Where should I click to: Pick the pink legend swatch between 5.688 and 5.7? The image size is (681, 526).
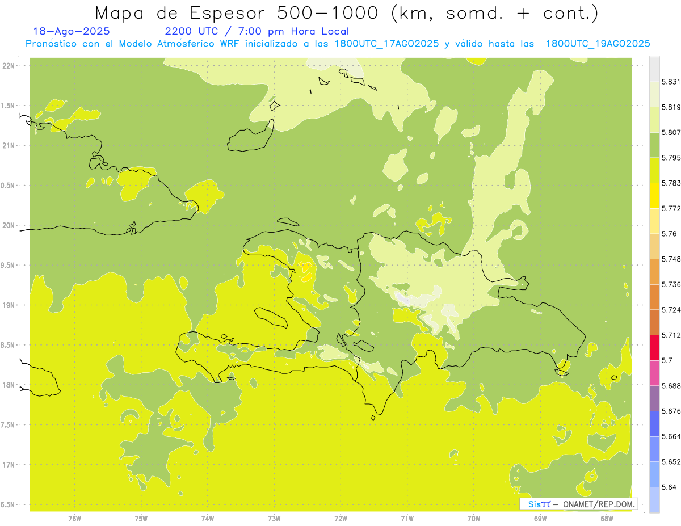[654, 373]
